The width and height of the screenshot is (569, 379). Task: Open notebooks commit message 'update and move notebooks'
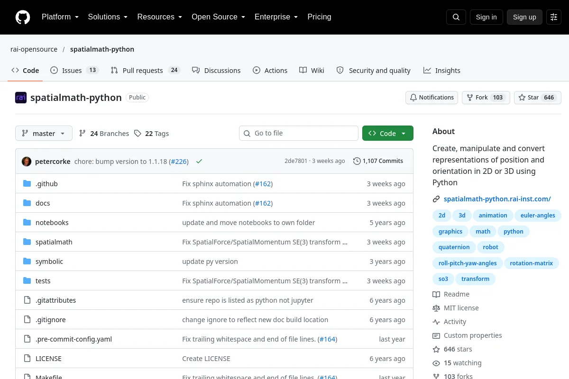pyautogui.click(x=248, y=223)
